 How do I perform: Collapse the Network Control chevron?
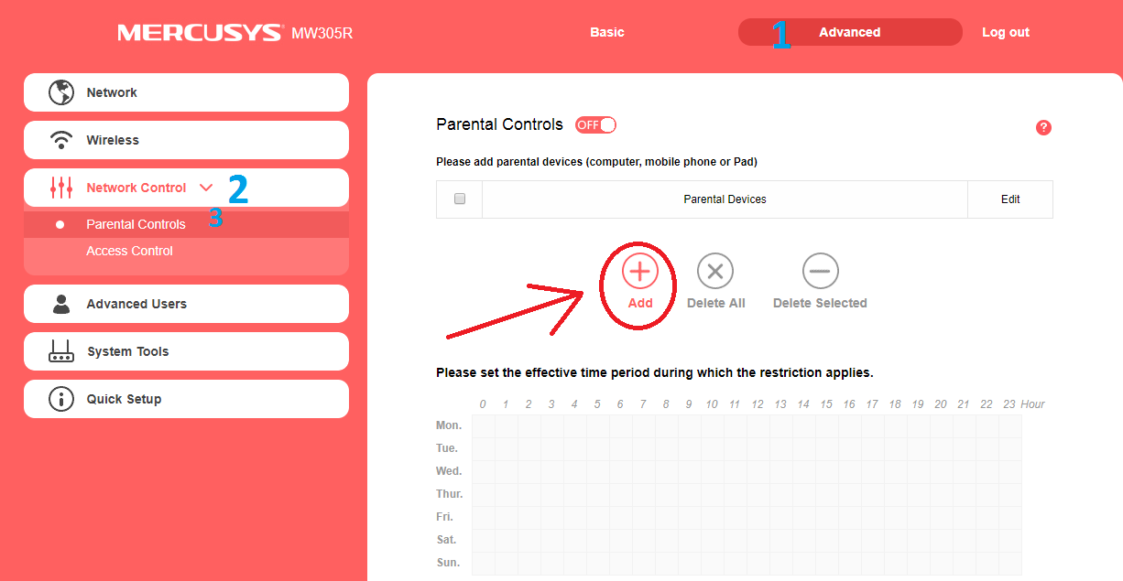pos(206,188)
